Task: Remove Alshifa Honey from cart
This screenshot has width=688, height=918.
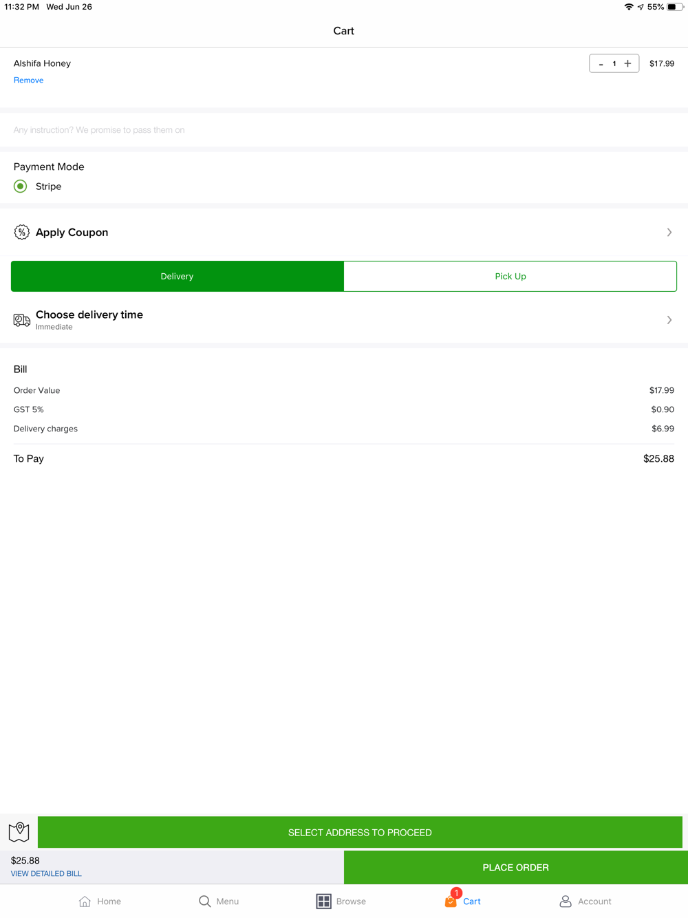Action: click(x=28, y=81)
